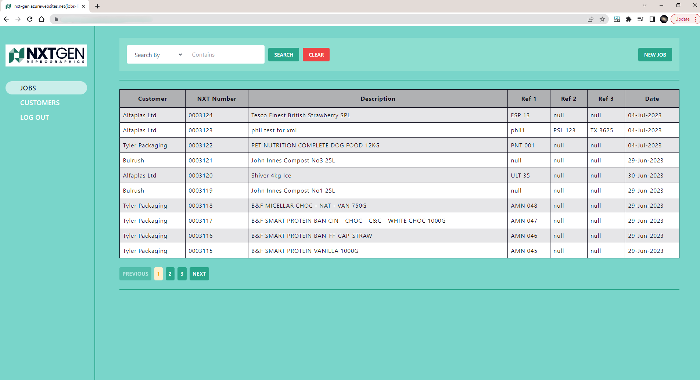The height and width of the screenshot is (380, 700).
Task: Open the tab search chevron
Action: (644, 5)
